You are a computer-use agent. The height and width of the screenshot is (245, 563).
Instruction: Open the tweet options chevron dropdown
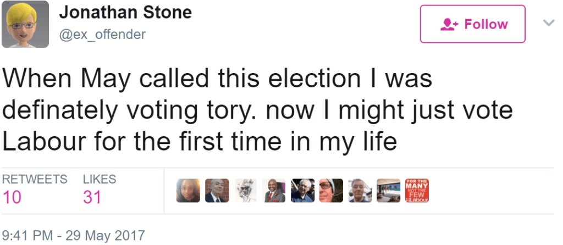pos(549,23)
